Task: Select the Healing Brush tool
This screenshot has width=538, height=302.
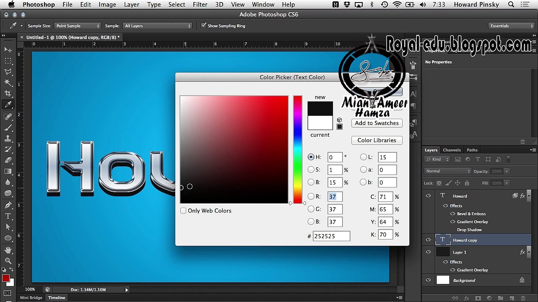Action: [8, 117]
